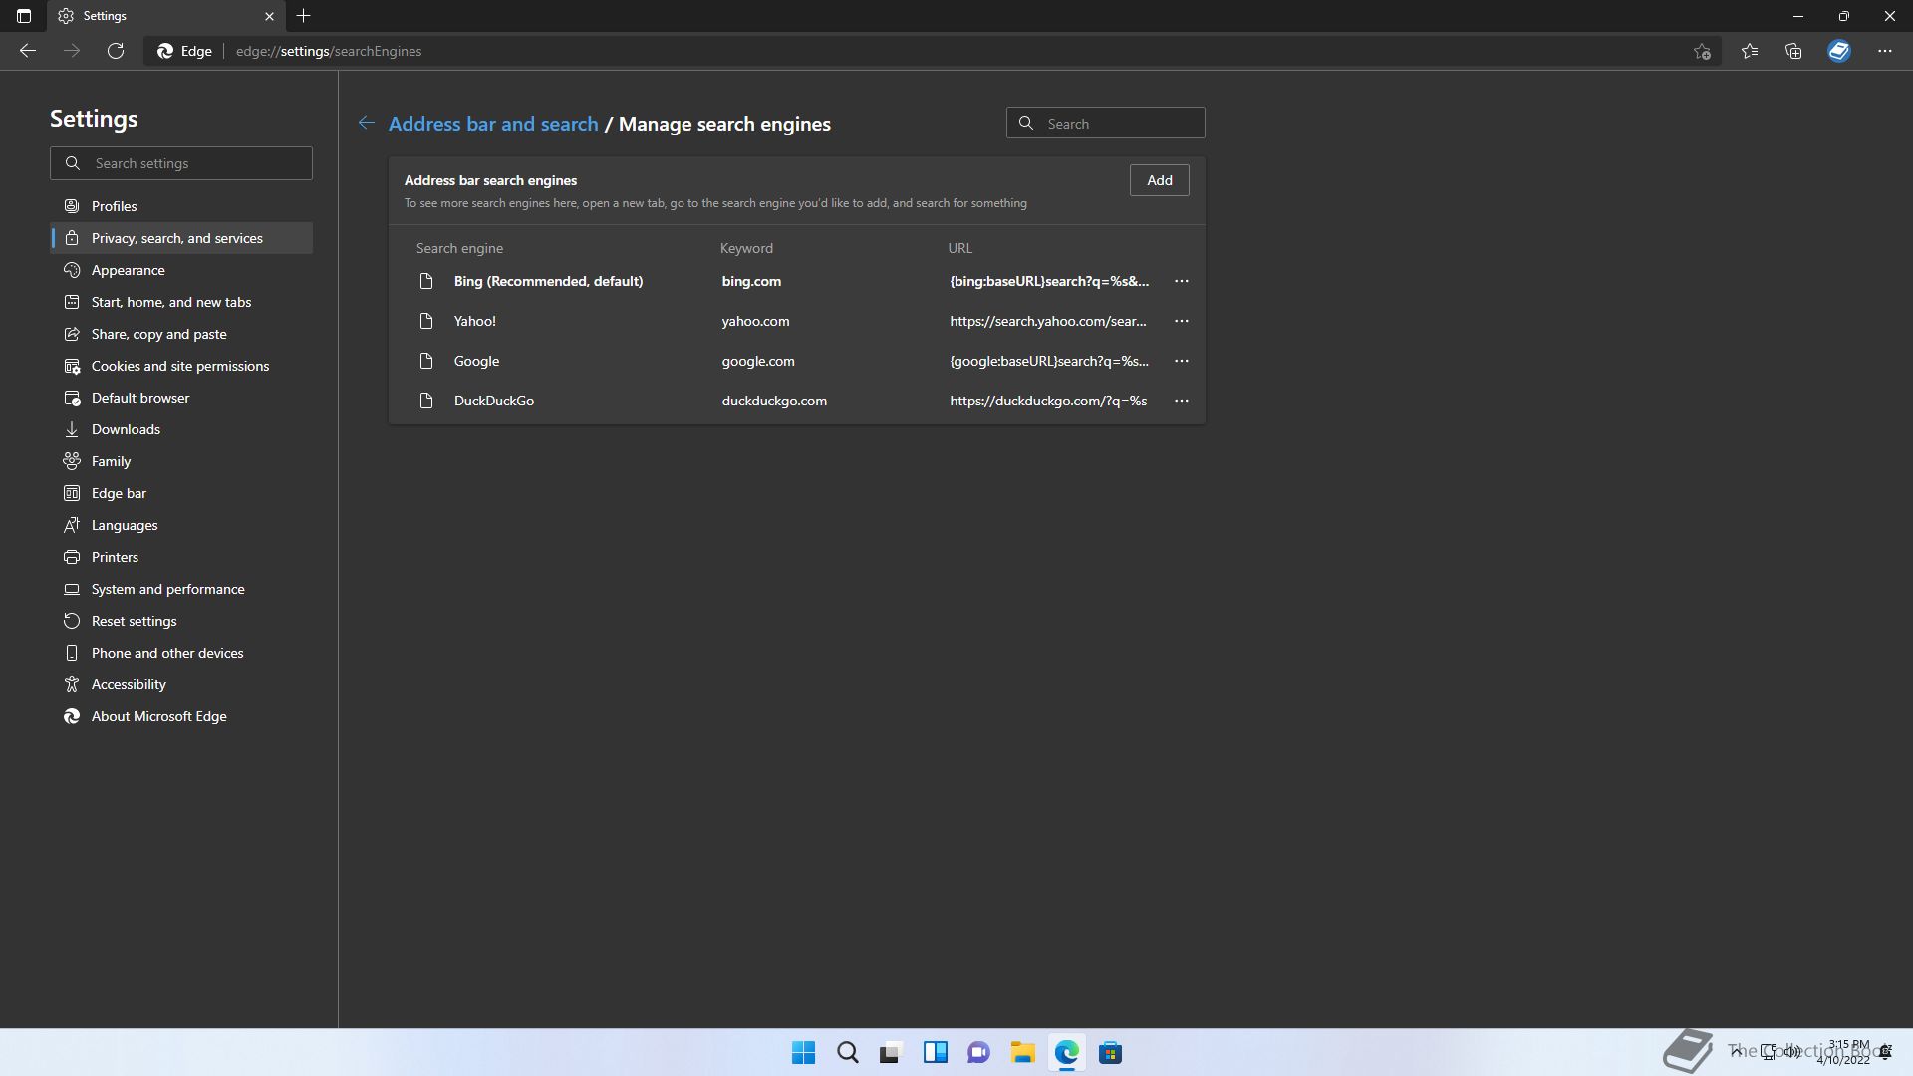Click the page icon beside Bing row
This screenshot has width=1913, height=1076.
pyautogui.click(x=426, y=281)
